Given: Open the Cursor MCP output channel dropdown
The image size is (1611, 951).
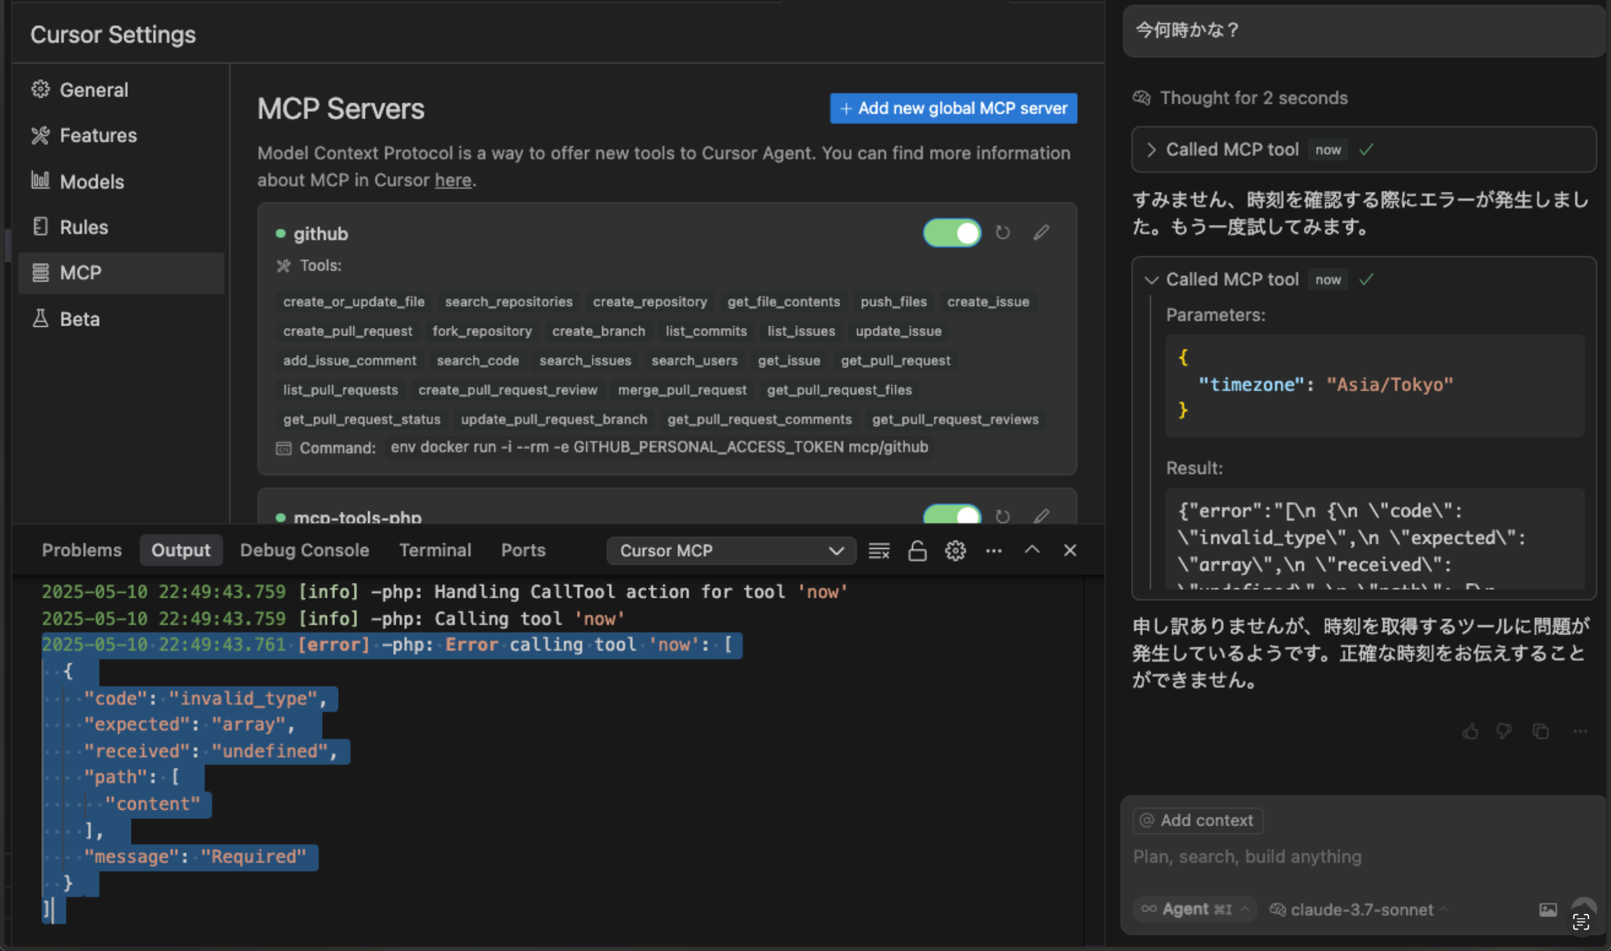Looking at the screenshot, I should point(731,551).
